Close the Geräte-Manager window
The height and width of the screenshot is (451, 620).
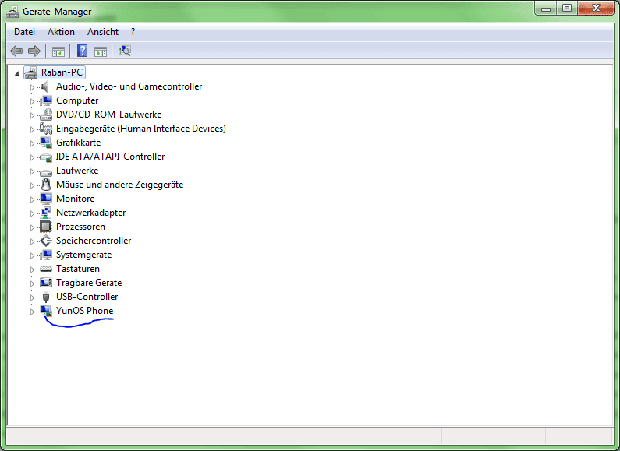(x=596, y=9)
